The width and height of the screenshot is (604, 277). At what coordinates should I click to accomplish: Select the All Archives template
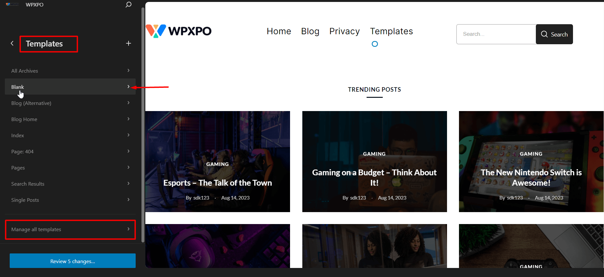[x=70, y=71]
